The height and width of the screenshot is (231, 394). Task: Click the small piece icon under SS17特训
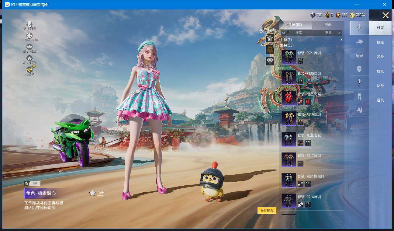click(x=300, y=163)
